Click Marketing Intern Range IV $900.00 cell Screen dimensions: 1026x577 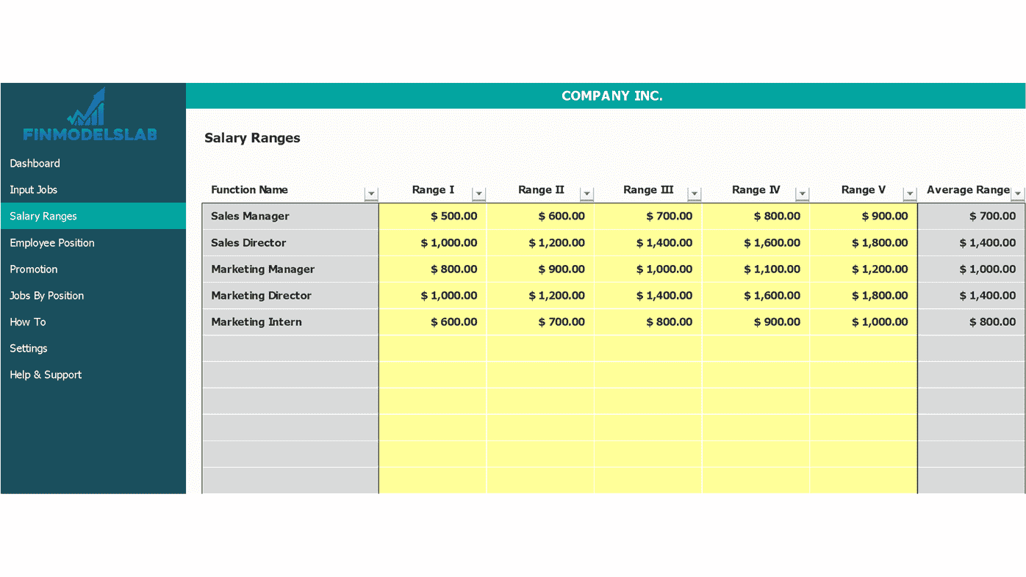click(756, 322)
